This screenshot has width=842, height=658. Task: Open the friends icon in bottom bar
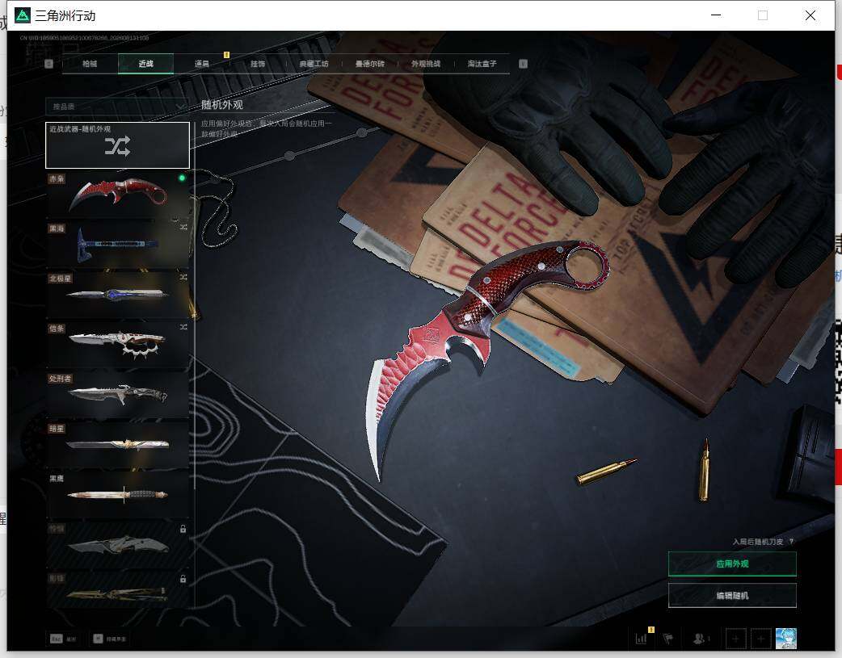[x=700, y=639]
